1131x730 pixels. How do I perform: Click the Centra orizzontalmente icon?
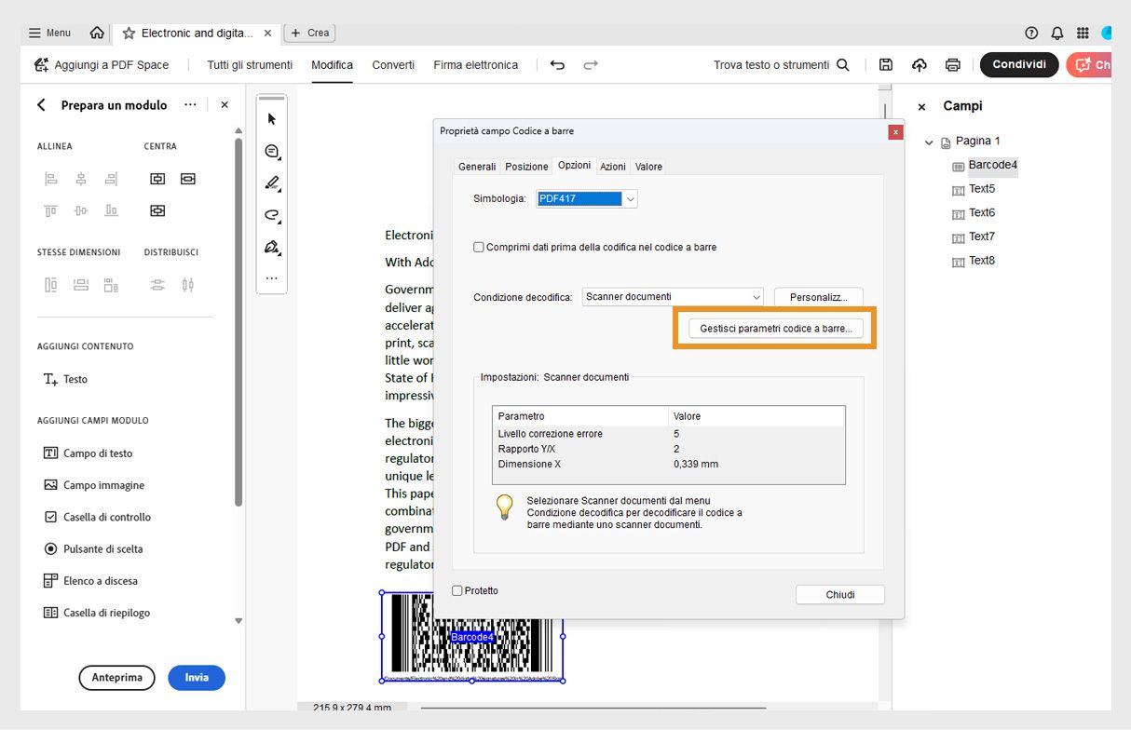[157, 178]
